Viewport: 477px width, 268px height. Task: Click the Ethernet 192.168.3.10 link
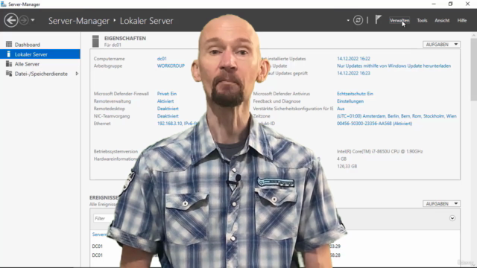[x=177, y=124]
